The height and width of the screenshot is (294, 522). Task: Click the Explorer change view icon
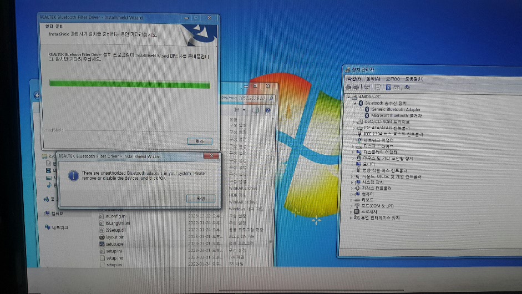pos(236,110)
